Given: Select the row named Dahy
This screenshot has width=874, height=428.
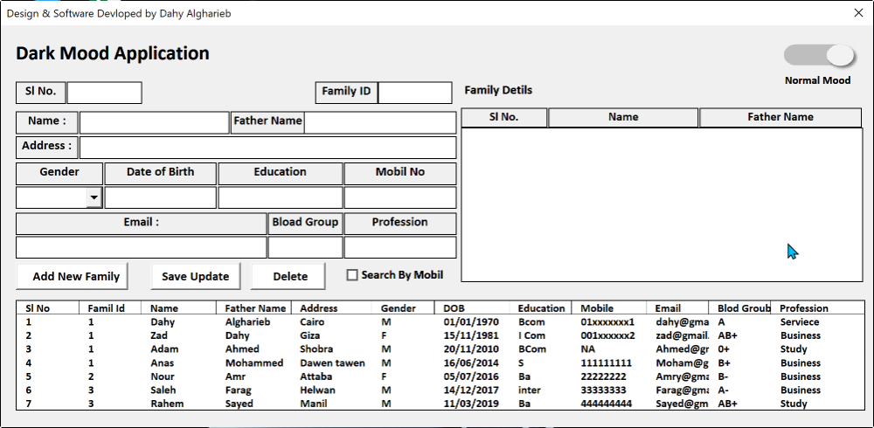Looking at the screenshot, I should click(x=440, y=322).
